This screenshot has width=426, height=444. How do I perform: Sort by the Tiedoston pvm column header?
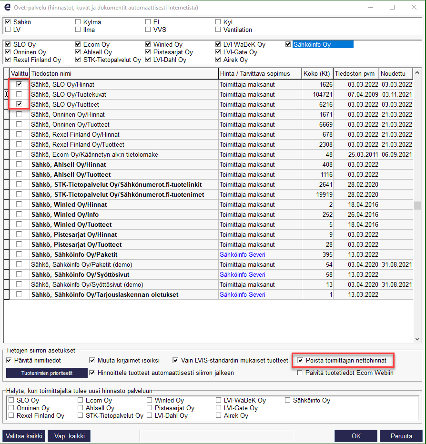pos(356,74)
